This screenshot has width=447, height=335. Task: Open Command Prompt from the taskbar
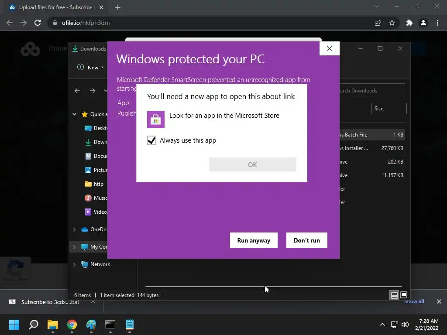pyautogui.click(x=110, y=325)
